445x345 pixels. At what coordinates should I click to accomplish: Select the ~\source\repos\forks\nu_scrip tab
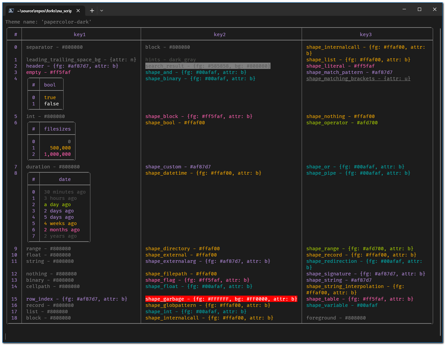pyautogui.click(x=44, y=11)
